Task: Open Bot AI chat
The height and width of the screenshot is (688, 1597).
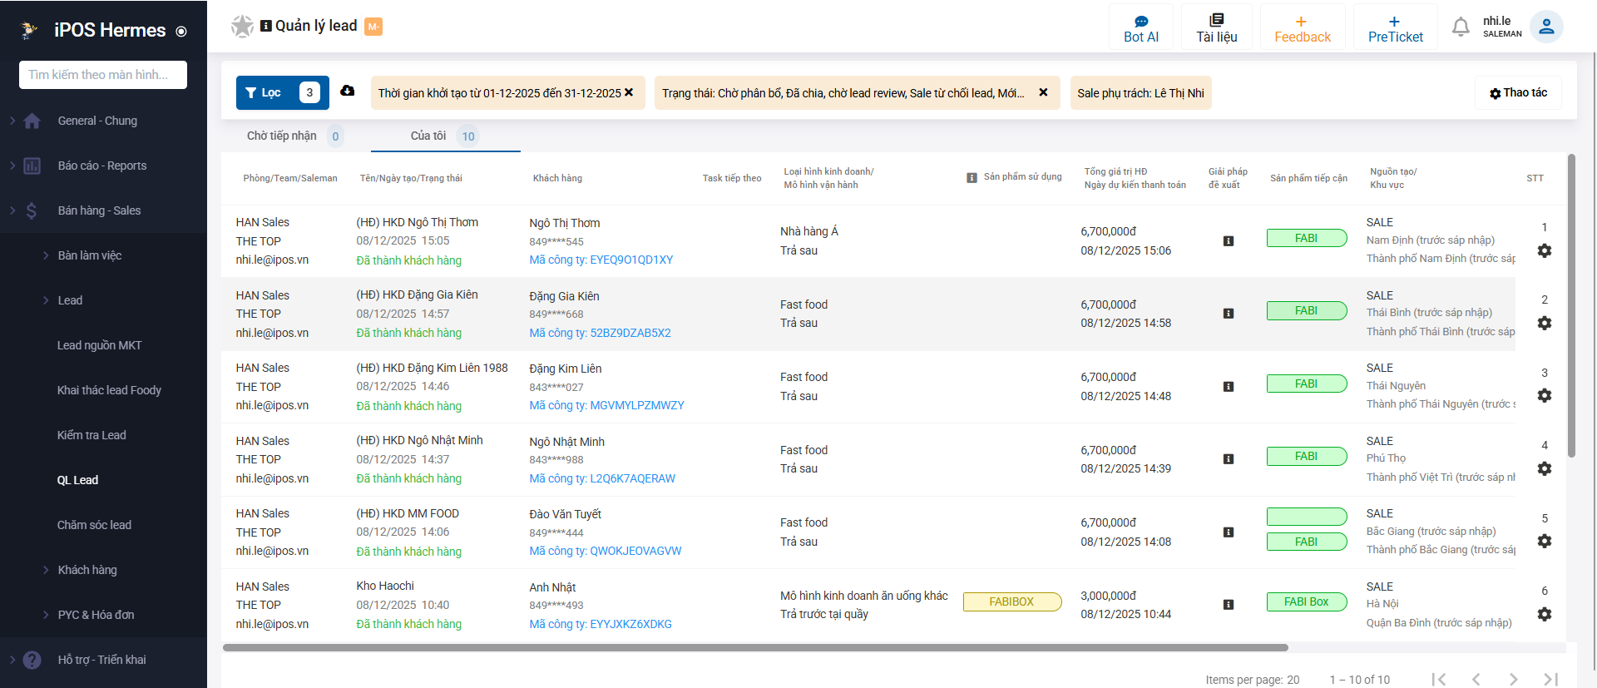Action: 1141,27
